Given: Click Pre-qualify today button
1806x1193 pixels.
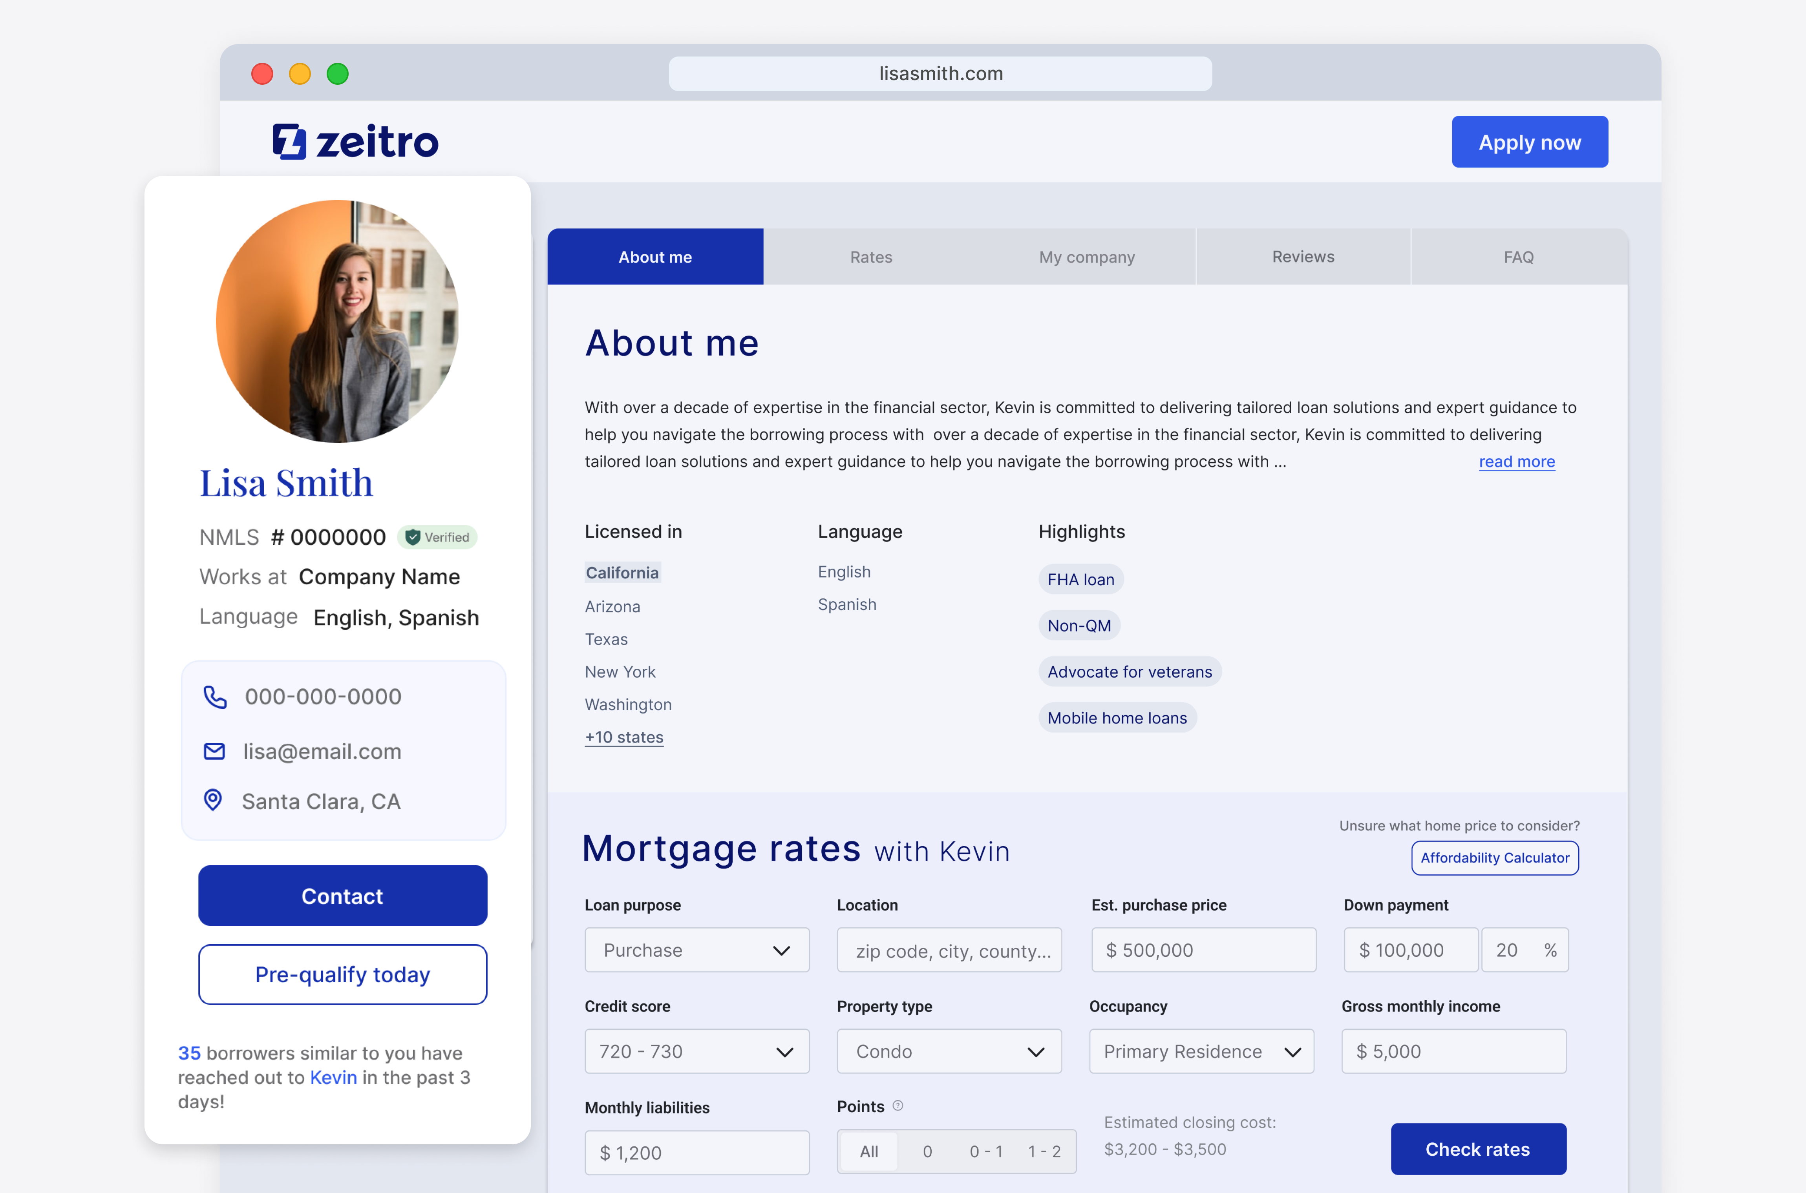Looking at the screenshot, I should click(x=342, y=975).
